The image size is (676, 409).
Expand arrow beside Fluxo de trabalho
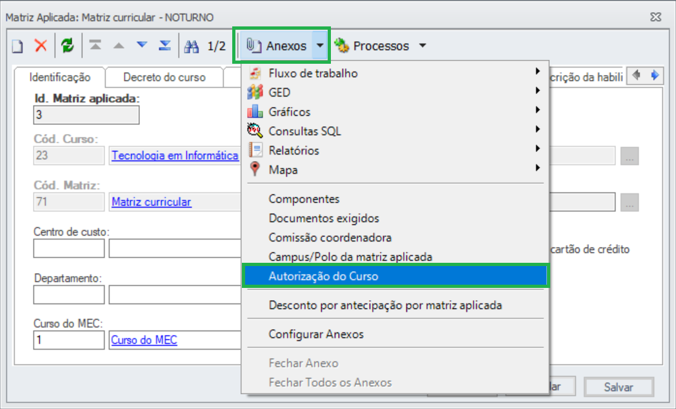pyautogui.click(x=537, y=71)
